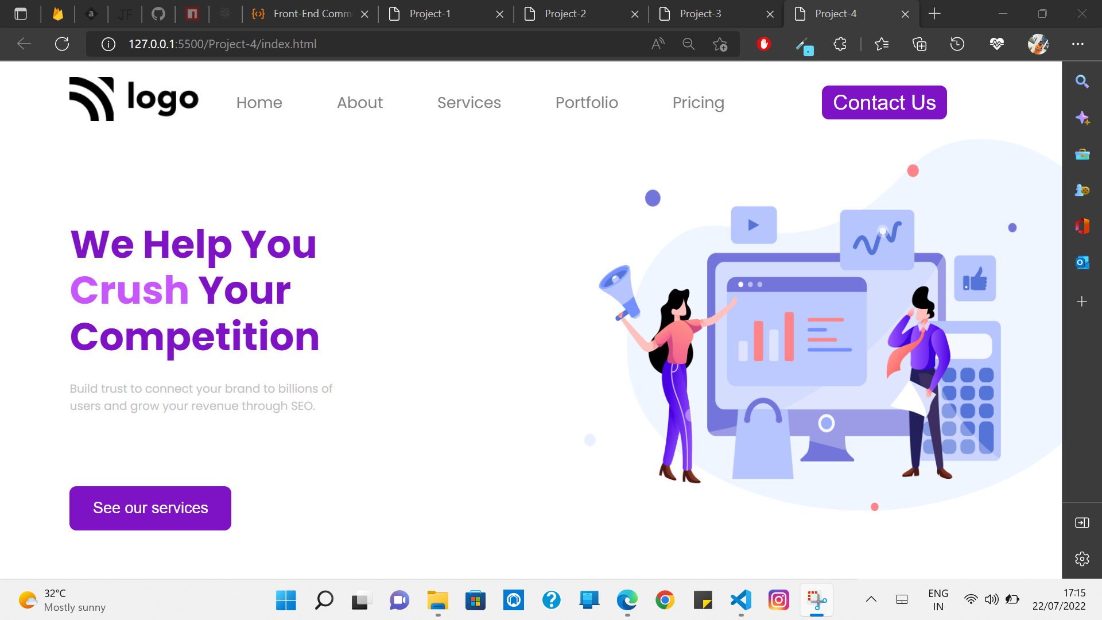
Task: Open sidebar Tools briefcase icon
Action: (1082, 154)
